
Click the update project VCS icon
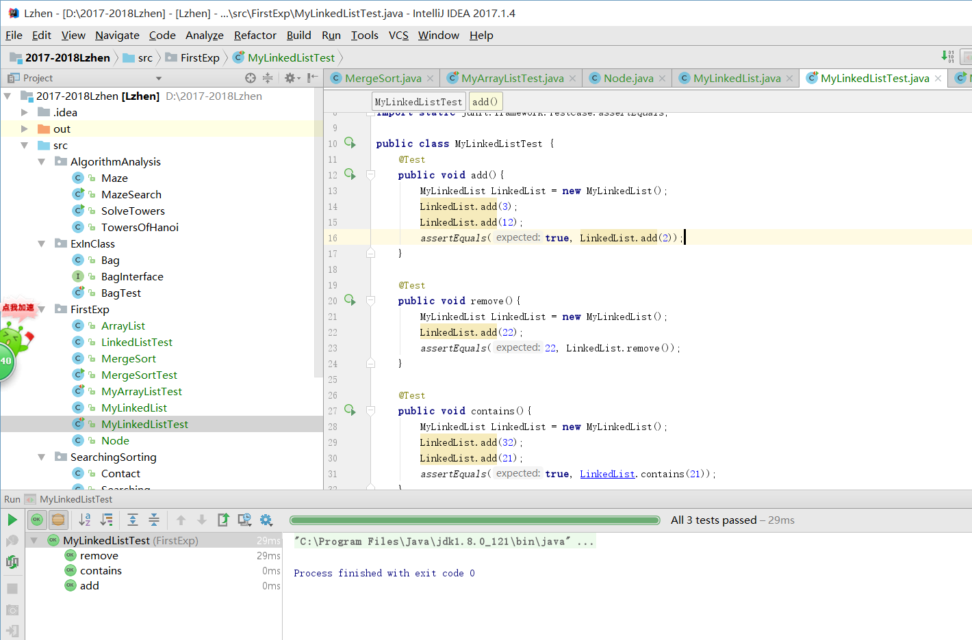pyautogui.click(x=948, y=56)
